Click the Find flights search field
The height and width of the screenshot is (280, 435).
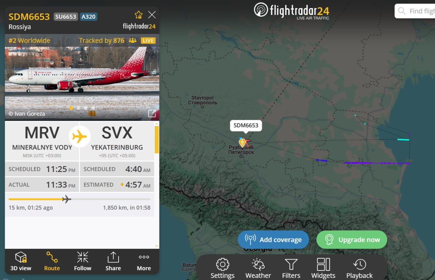[x=415, y=11]
